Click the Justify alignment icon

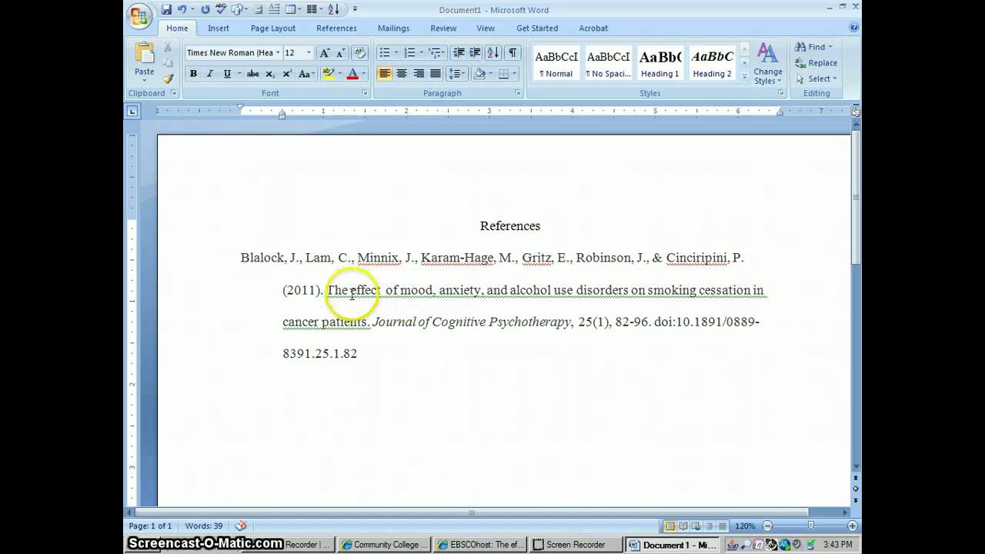tap(436, 74)
